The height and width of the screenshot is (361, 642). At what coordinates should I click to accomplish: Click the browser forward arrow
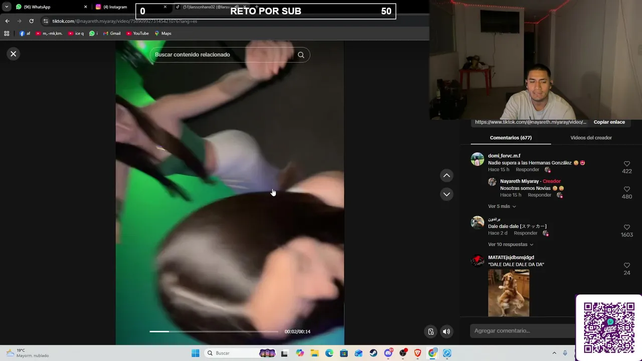click(x=19, y=21)
